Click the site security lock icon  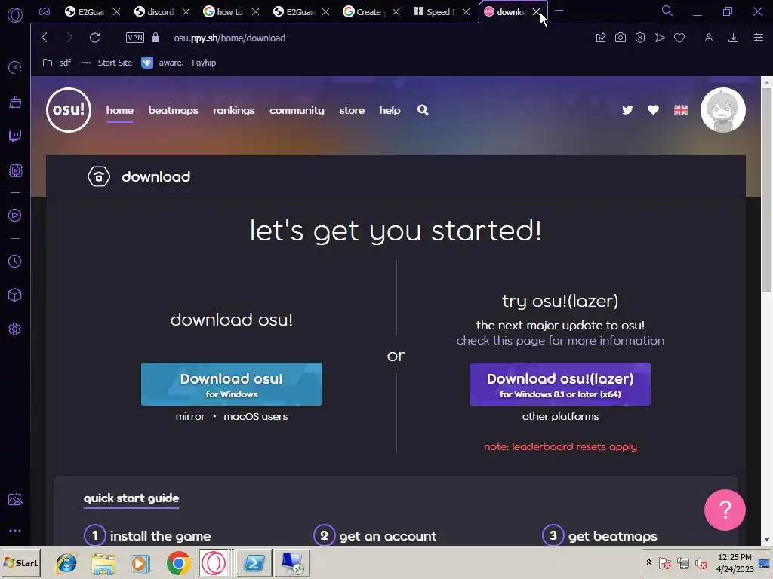coord(156,38)
